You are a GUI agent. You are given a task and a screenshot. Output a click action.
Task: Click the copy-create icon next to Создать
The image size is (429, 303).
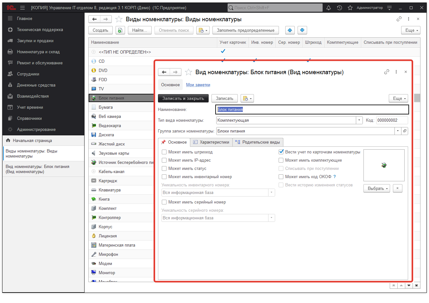point(120,30)
